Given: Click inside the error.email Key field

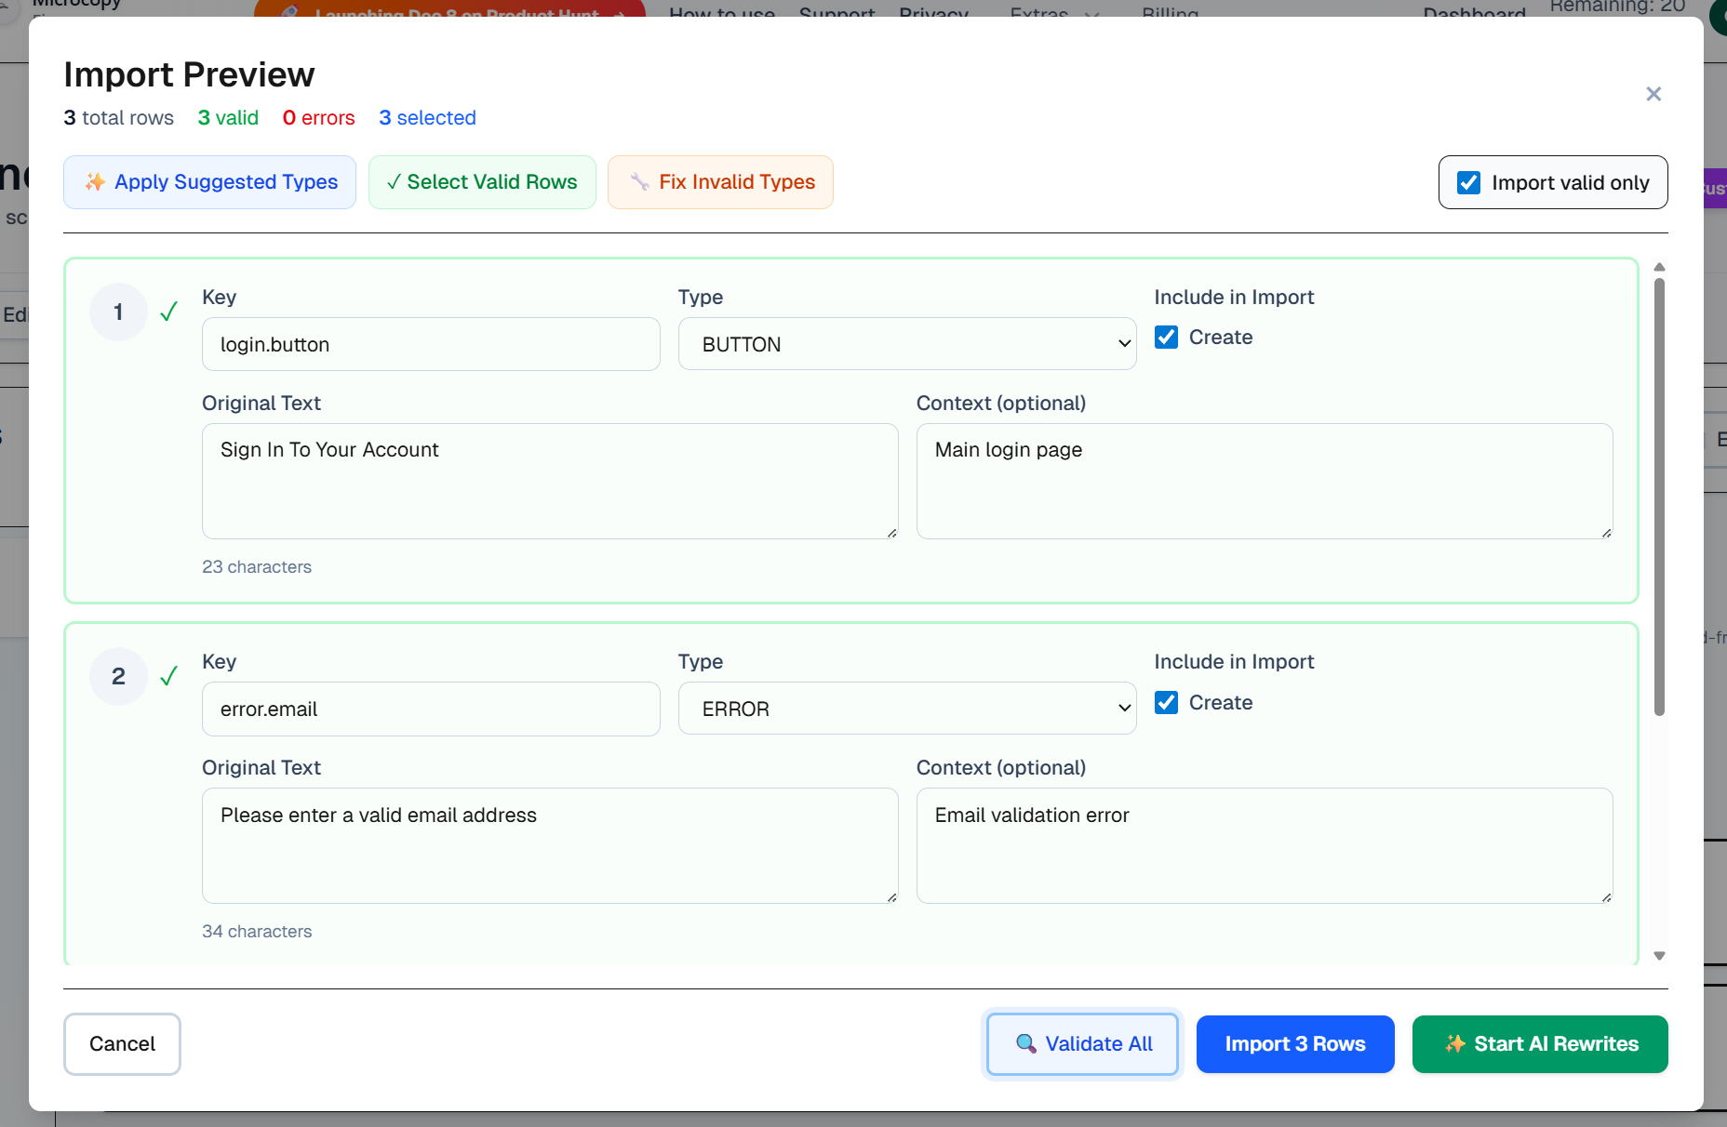Looking at the screenshot, I should [431, 709].
